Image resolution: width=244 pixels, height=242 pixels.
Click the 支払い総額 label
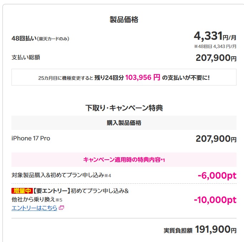point(23,57)
